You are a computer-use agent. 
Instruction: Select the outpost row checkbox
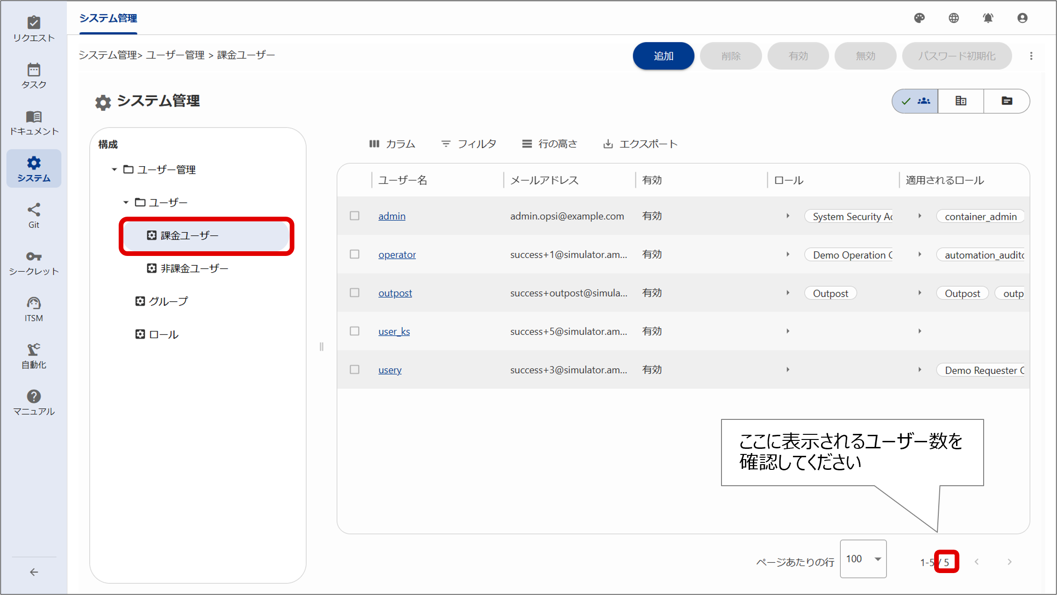click(355, 293)
